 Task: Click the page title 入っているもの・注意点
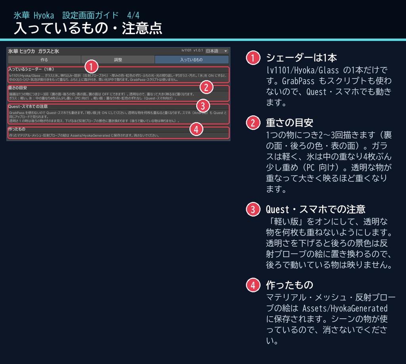tap(88, 28)
